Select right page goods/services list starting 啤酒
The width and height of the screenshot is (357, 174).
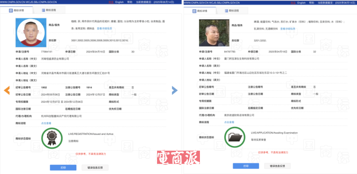tap(299, 25)
